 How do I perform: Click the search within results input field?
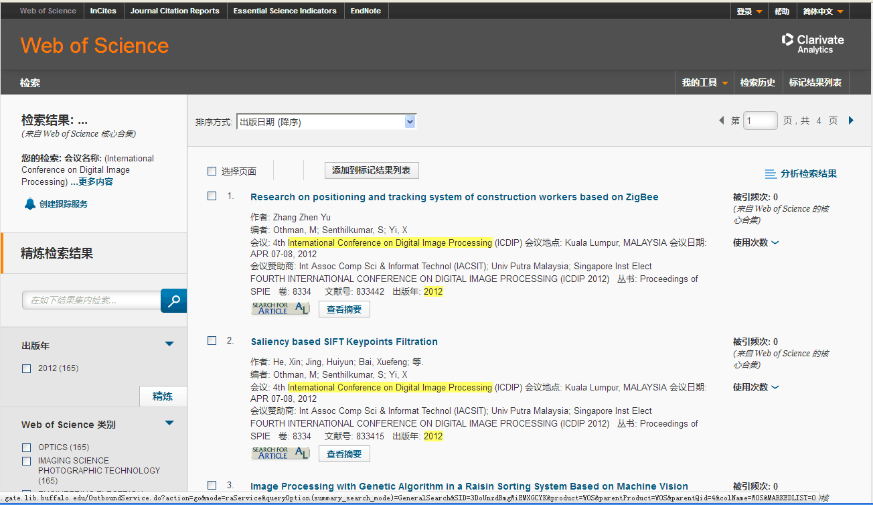coord(92,301)
